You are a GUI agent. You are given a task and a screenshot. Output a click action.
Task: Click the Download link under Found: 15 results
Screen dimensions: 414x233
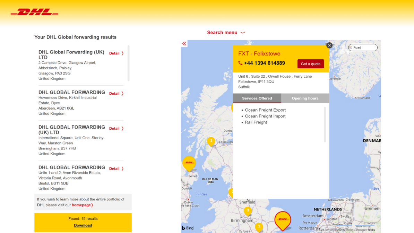click(83, 225)
